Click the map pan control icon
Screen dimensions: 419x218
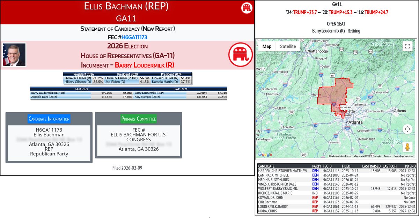pyautogui.click(x=407, y=129)
